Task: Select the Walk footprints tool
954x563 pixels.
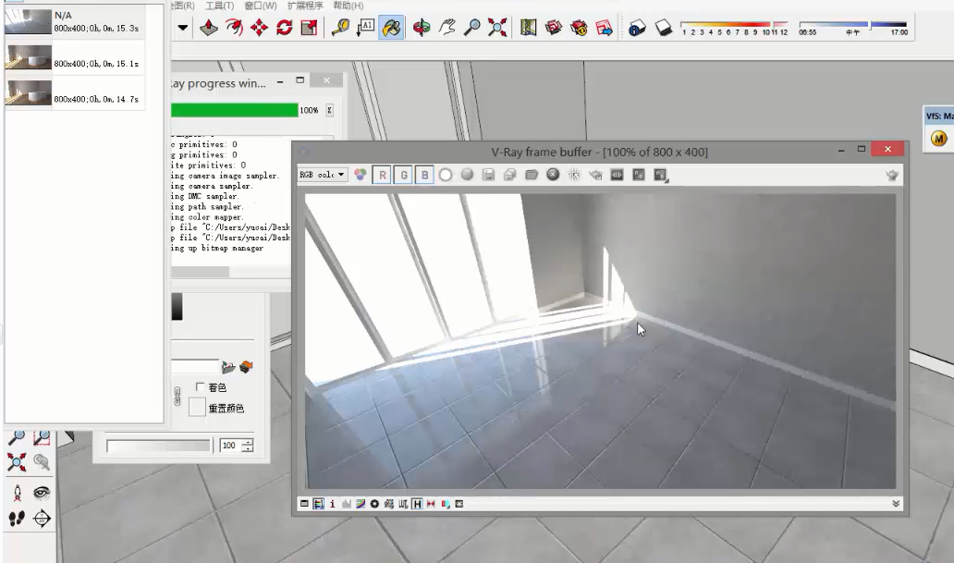Action: 17,519
